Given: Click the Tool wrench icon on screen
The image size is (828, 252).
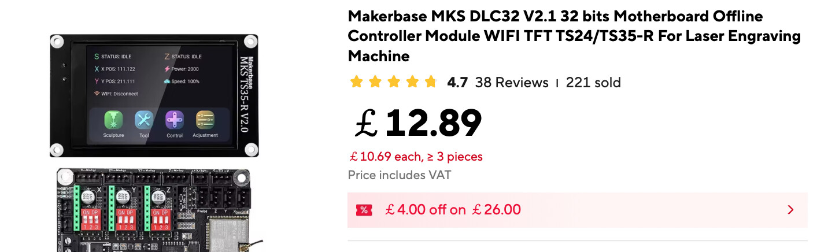Looking at the screenshot, I should pyautogui.click(x=144, y=120).
